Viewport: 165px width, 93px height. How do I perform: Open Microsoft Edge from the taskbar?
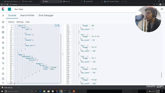[x=40, y=91]
